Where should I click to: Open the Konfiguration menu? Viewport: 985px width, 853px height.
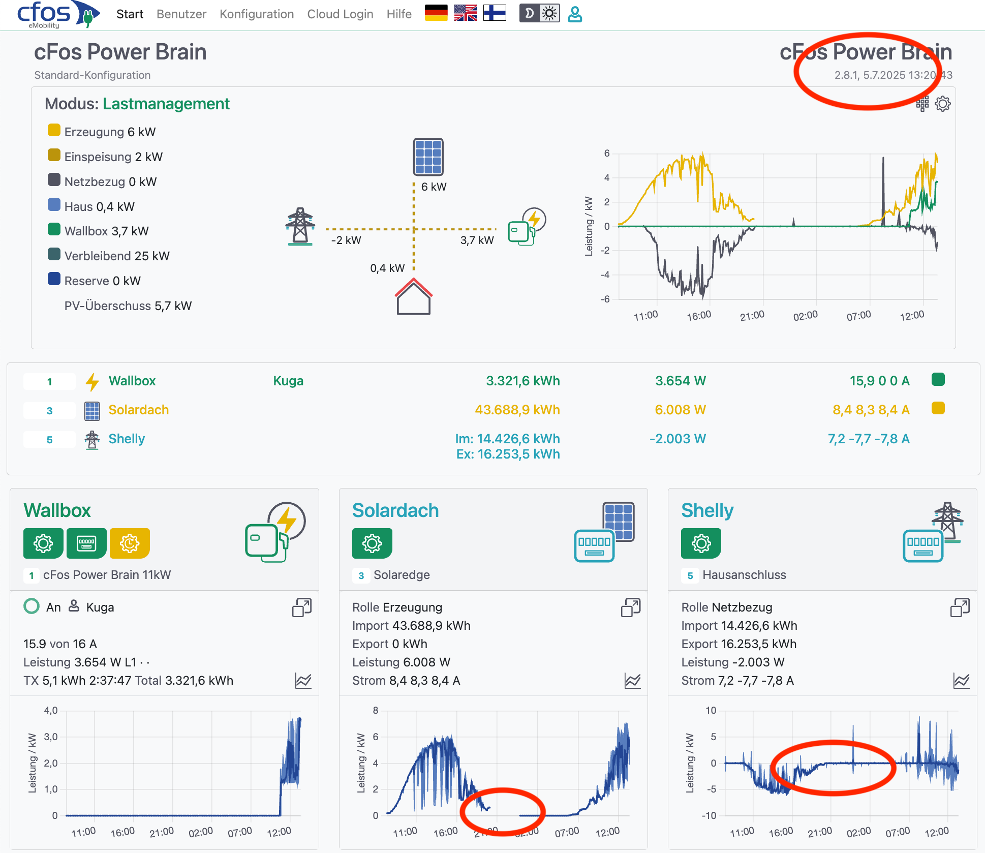coord(257,14)
